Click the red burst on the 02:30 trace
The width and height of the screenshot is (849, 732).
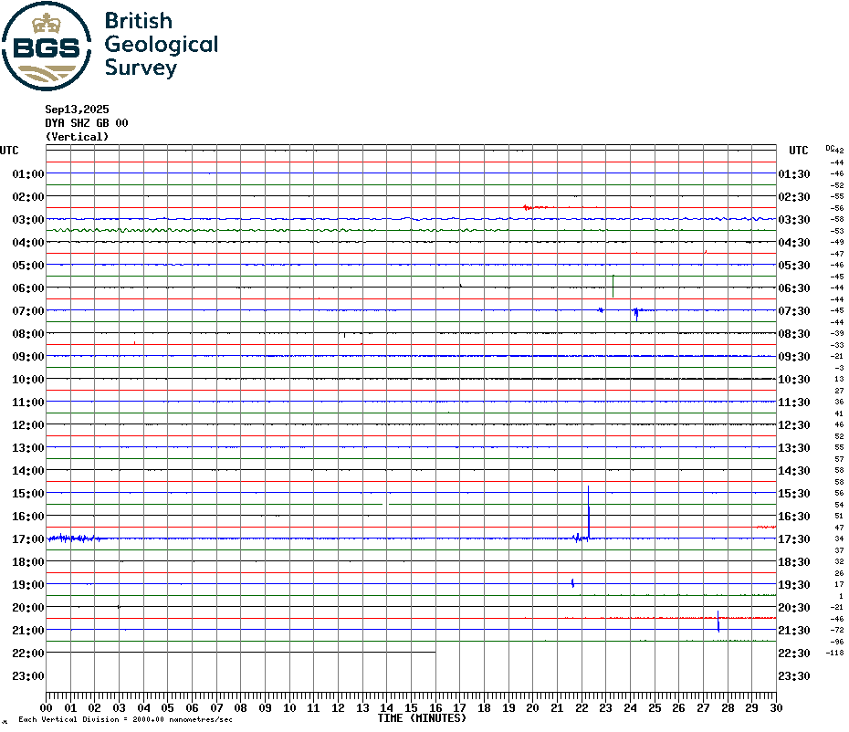pyautogui.click(x=536, y=207)
